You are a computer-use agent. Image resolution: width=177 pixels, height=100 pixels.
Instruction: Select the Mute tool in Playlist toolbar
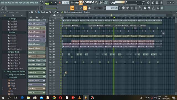point(44,12)
